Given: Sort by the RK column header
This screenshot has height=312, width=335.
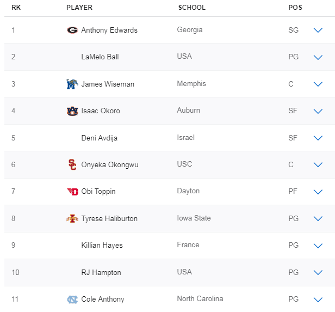Looking at the screenshot, I should (x=16, y=8).
